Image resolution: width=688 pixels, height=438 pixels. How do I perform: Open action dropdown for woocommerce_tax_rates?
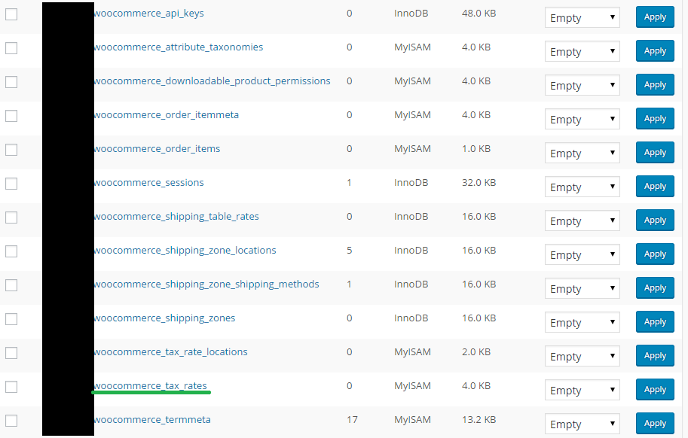(x=583, y=390)
